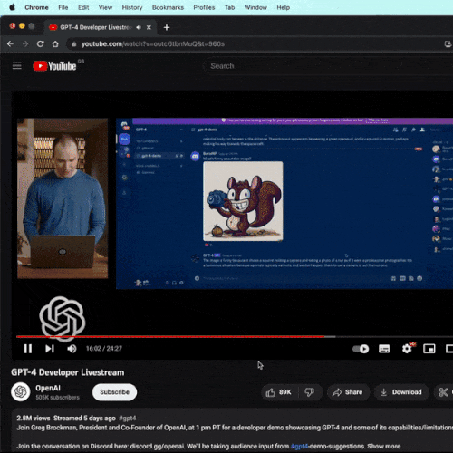The width and height of the screenshot is (453, 453).
Task: Click the squirrel image in the video
Action: 243,201
